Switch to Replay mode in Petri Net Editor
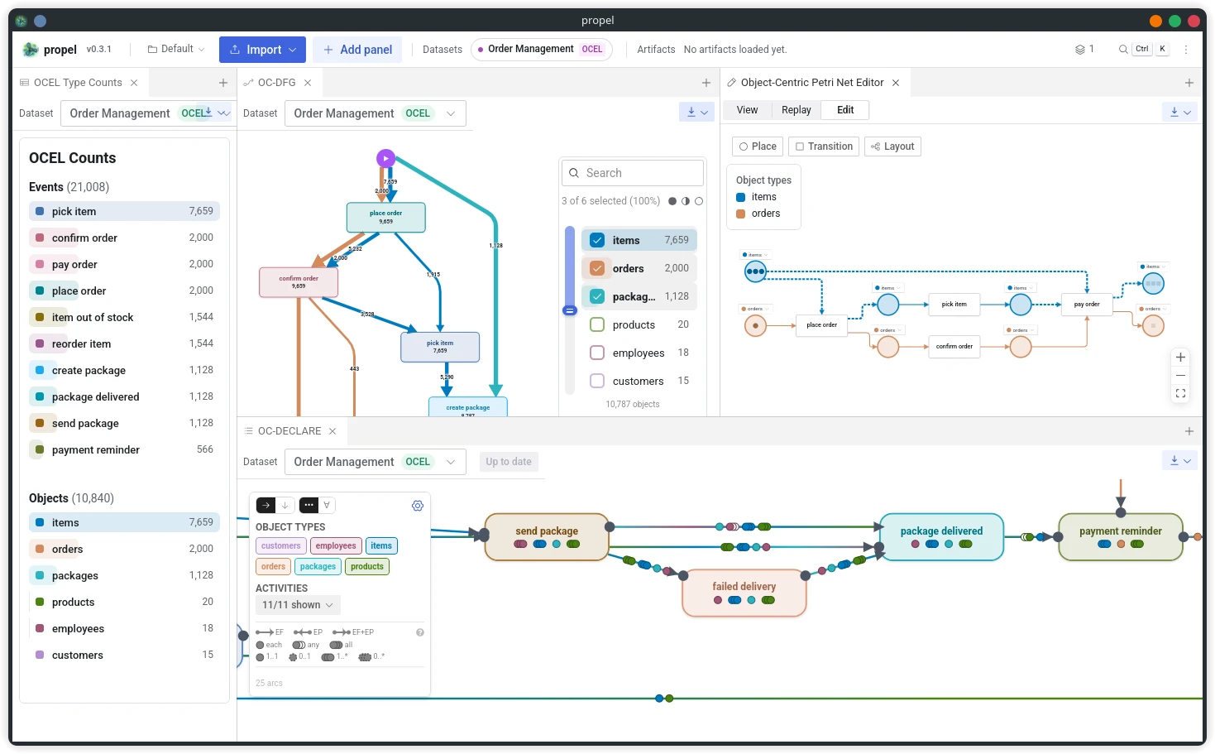1215x754 pixels. pyautogui.click(x=796, y=110)
